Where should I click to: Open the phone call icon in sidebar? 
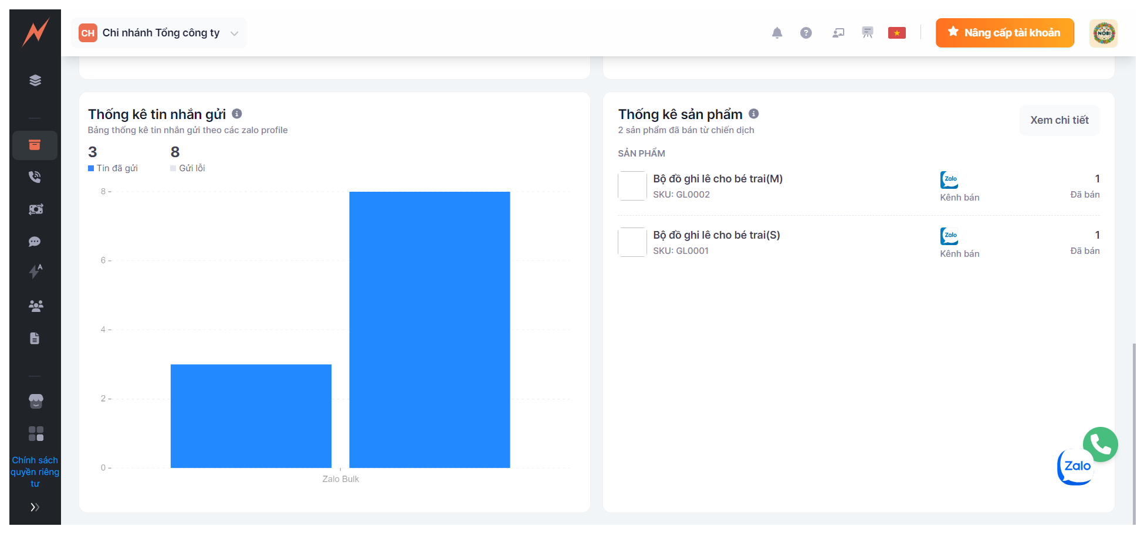coord(35,177)
